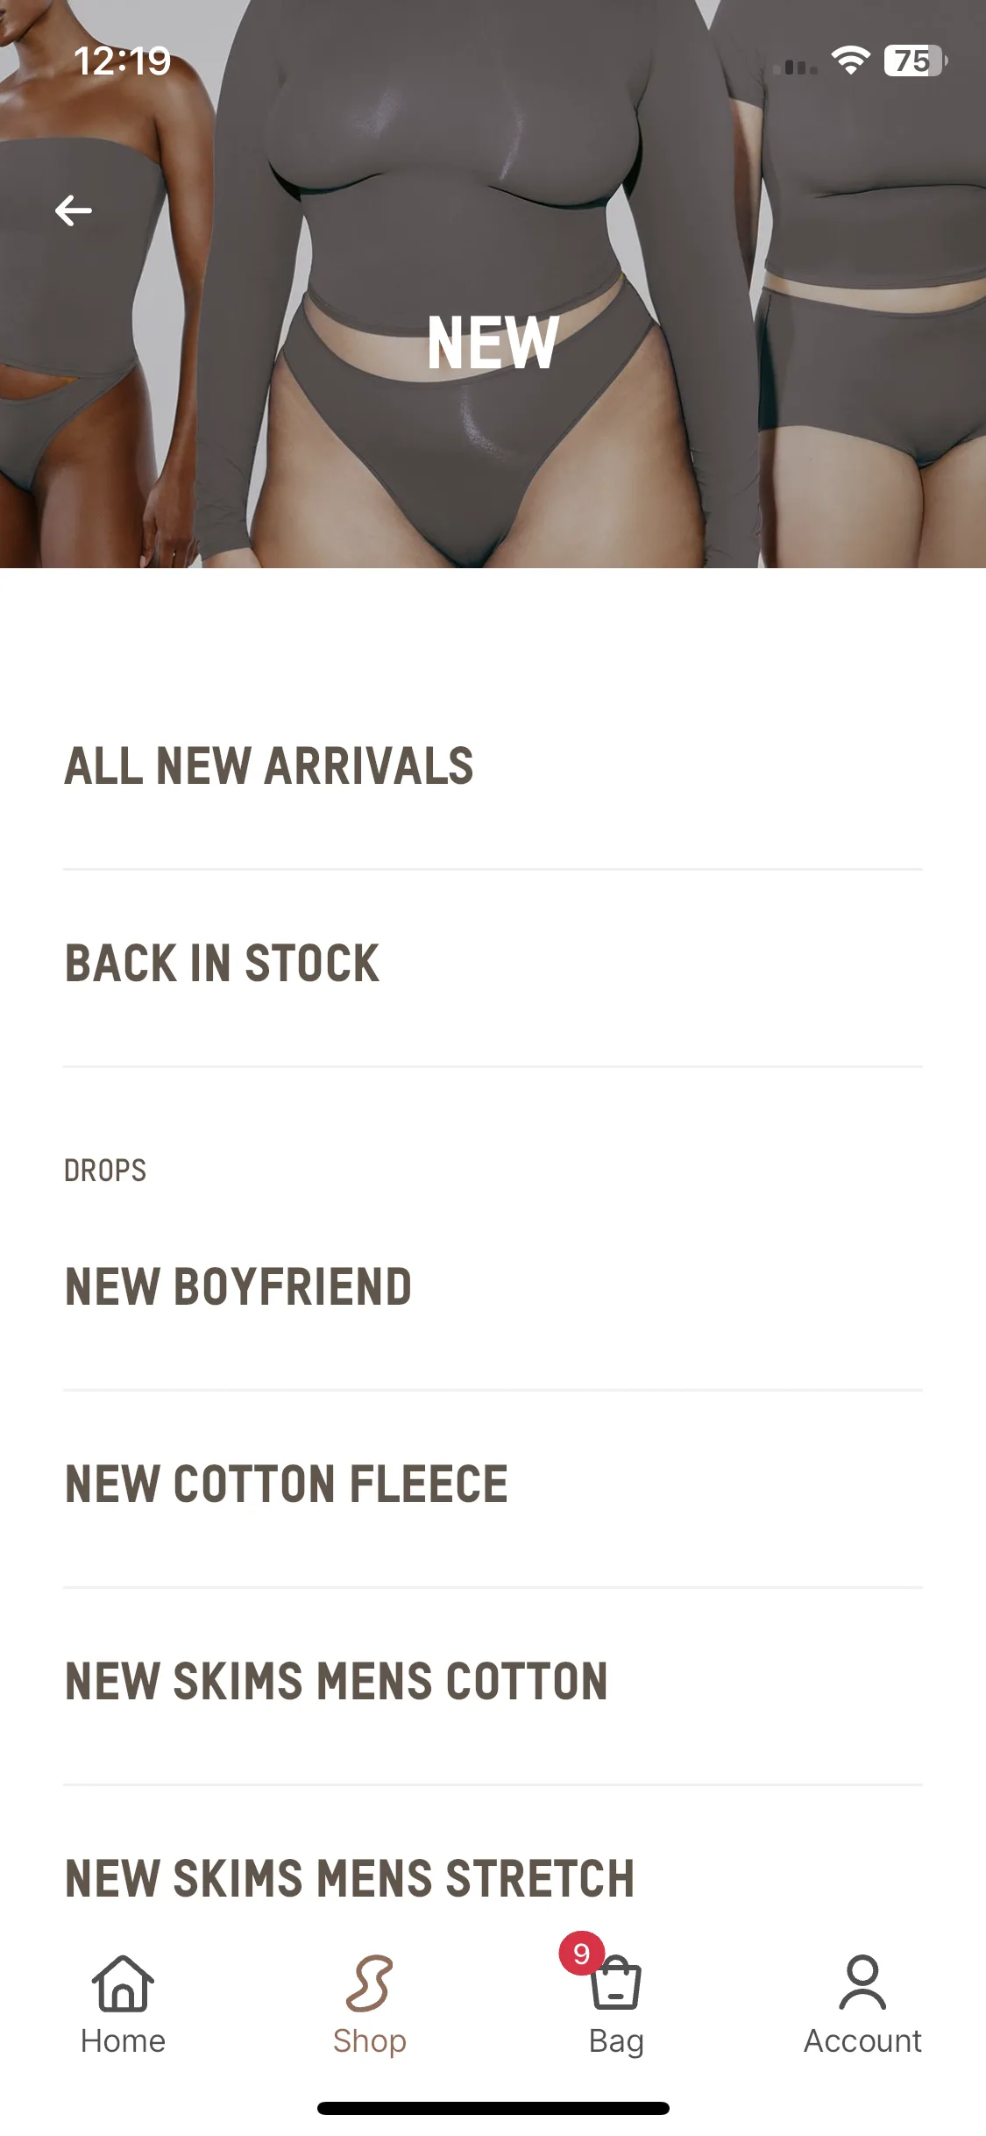Open All New Arrivals
The image size is (986, 2136).
493,765
